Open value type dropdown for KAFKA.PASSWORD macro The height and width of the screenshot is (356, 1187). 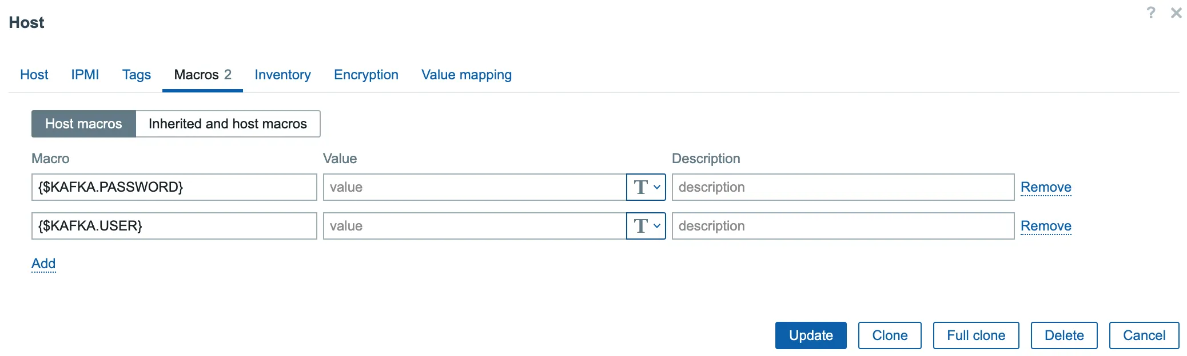click(x=646, y=187)
